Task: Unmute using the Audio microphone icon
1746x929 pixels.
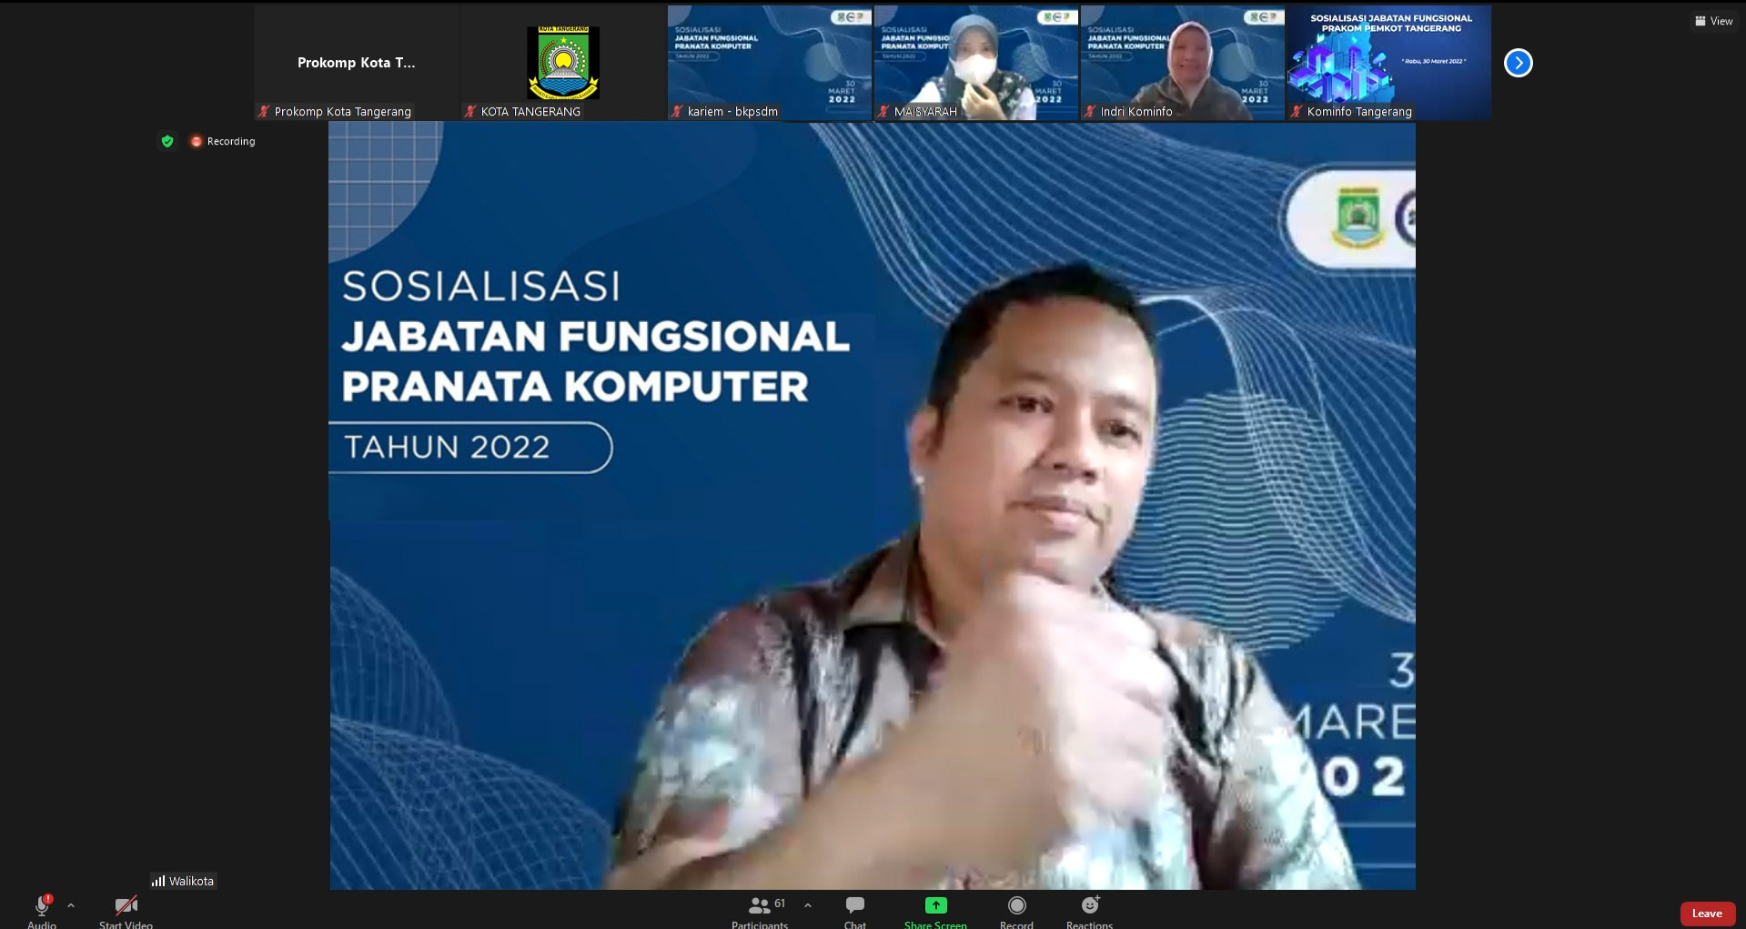Action: 42,906
